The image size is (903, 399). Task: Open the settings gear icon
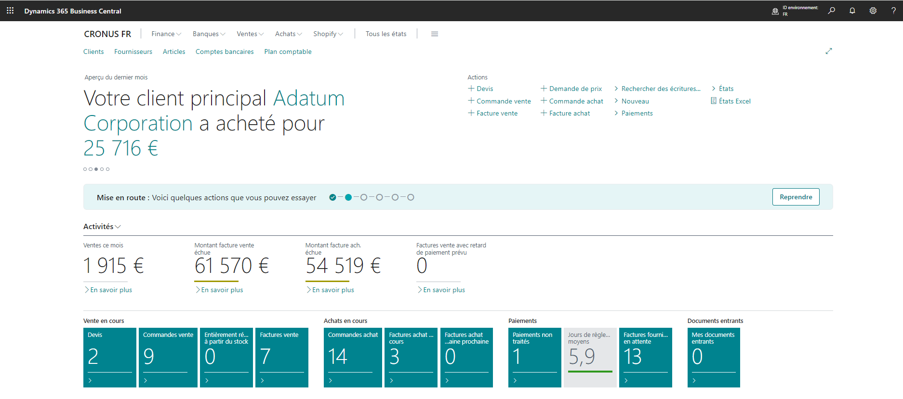(x=873, y=11)
